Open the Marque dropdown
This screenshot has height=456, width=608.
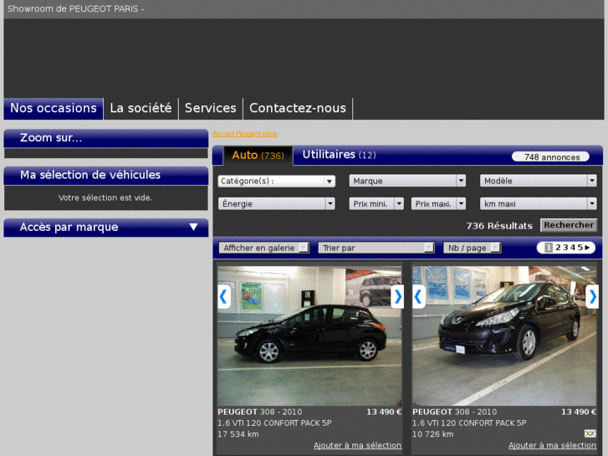click(407, 181)
